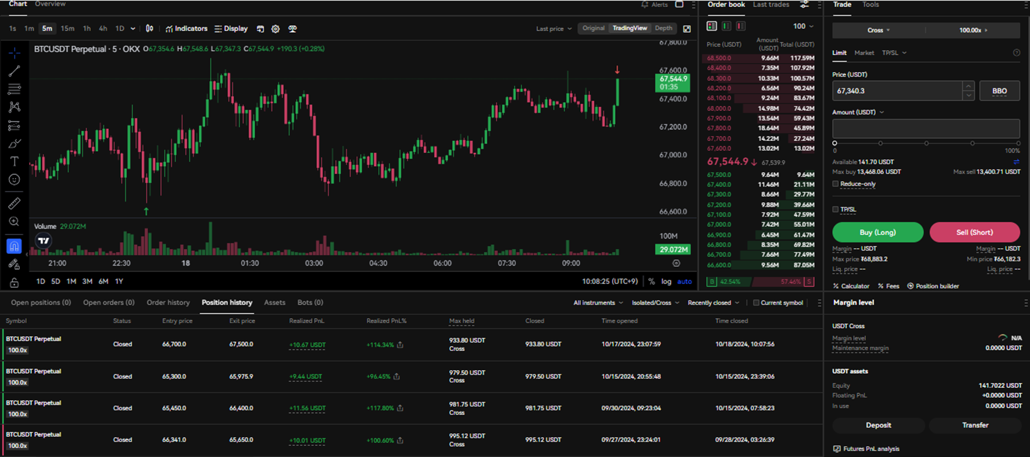Toggle log scale on chart
This screenshot has height=457, width=1030.
pyautogui.click(x=666, y=282)
